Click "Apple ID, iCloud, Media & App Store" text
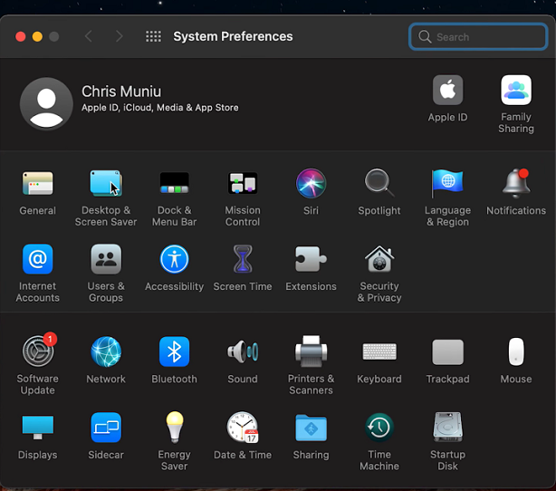Viewport: 556px width, 491px height. [x=160, y=108]
